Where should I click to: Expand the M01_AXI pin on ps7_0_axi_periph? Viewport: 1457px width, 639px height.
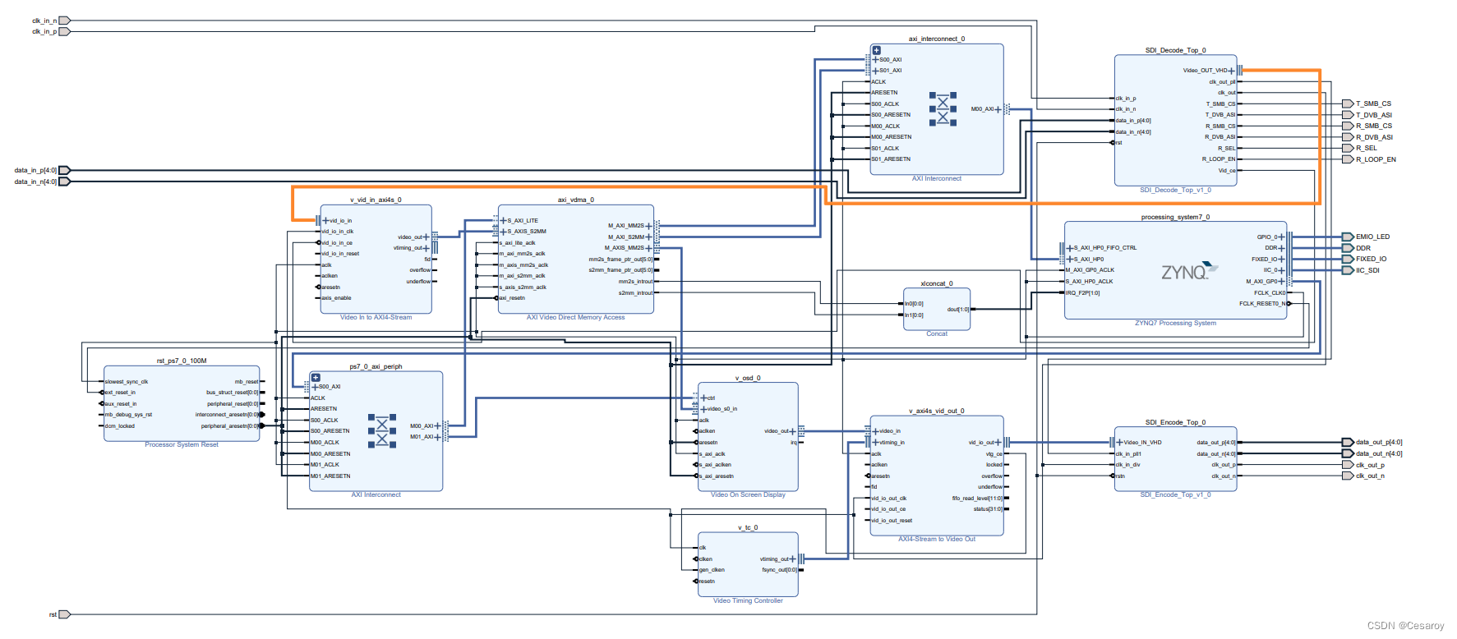[437, 437]
